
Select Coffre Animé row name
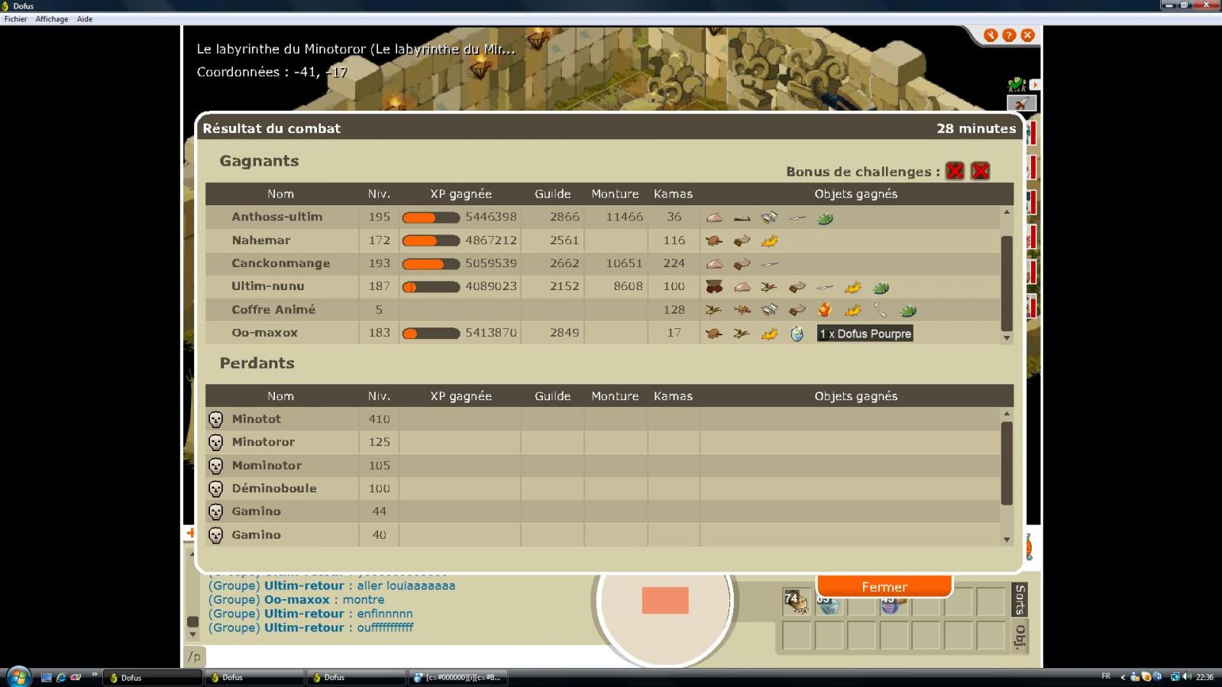[273, 309]
